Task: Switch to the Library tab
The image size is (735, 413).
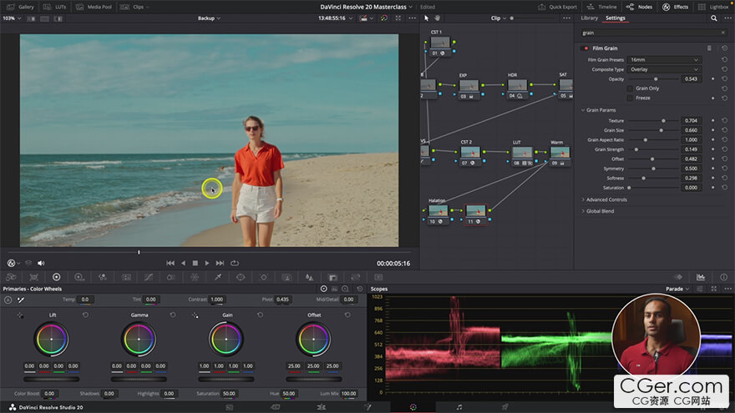Action: point(590,18)
